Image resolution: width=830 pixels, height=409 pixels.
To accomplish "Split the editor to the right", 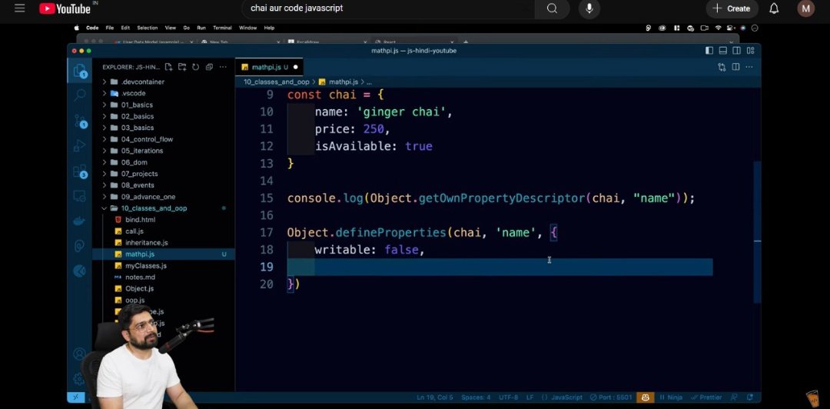I will pos(735,67).
